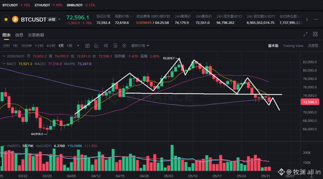Collapse the MA indicator row chevron

click(3, 64)
